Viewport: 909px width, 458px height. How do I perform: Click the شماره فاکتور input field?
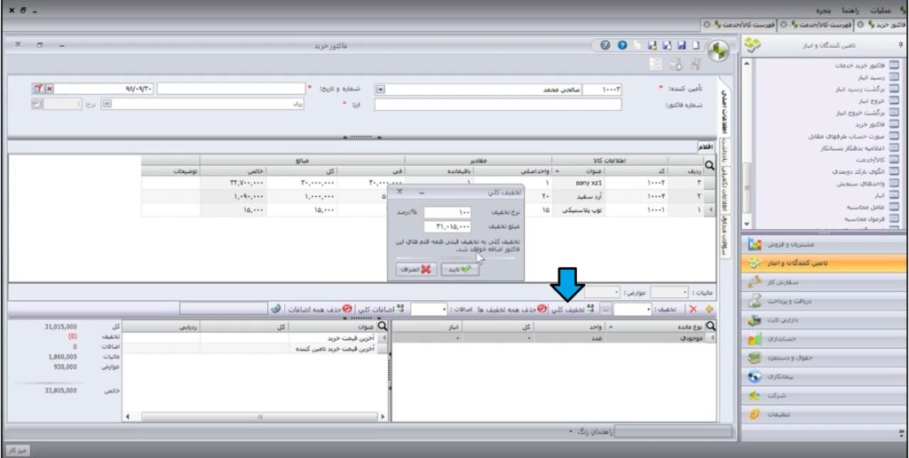[497, 105]
